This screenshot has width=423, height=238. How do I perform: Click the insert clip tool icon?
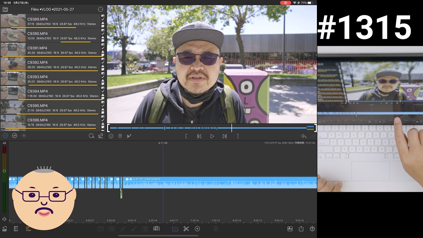pyautogui.click(x=100, y=229)
